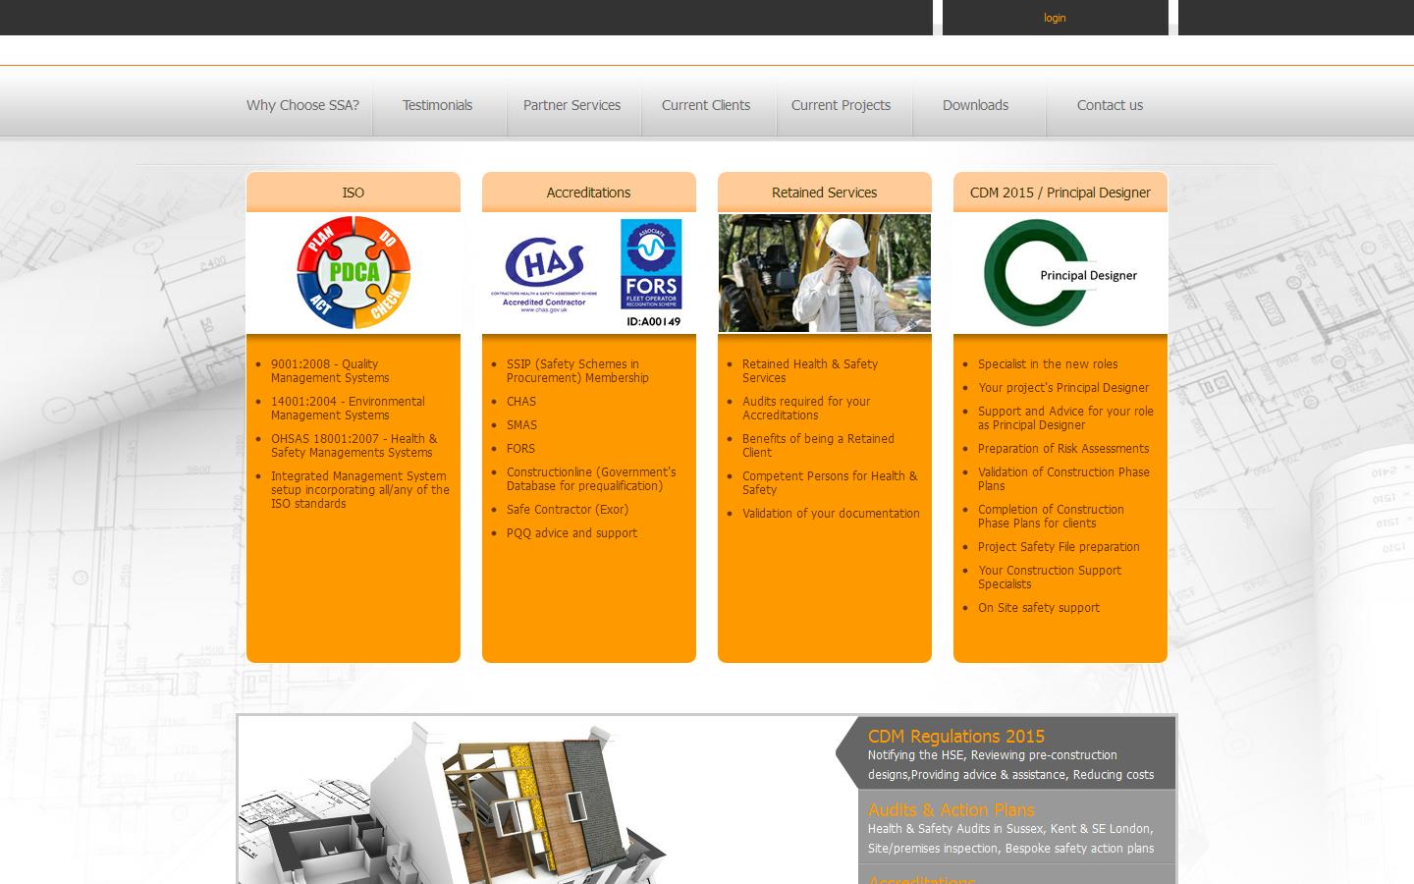Select the Audits & Action Plans heading
1414x884 pixels.
pyautogui.click(x=951, y=810)
